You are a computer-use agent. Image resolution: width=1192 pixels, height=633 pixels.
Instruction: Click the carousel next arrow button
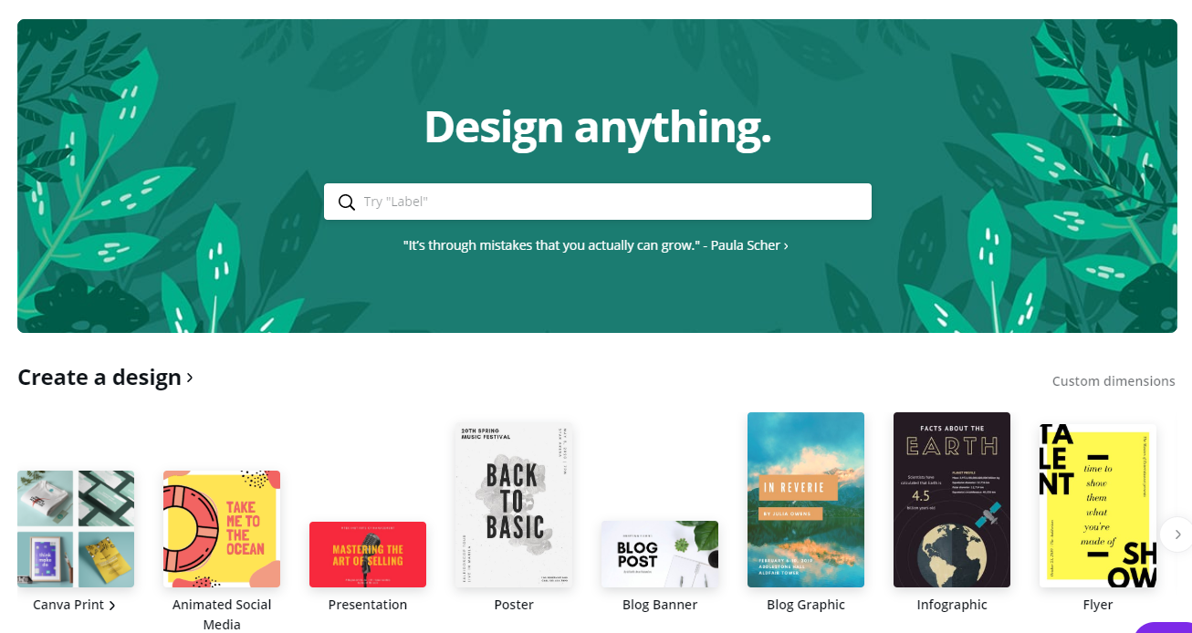(1177, 534)
